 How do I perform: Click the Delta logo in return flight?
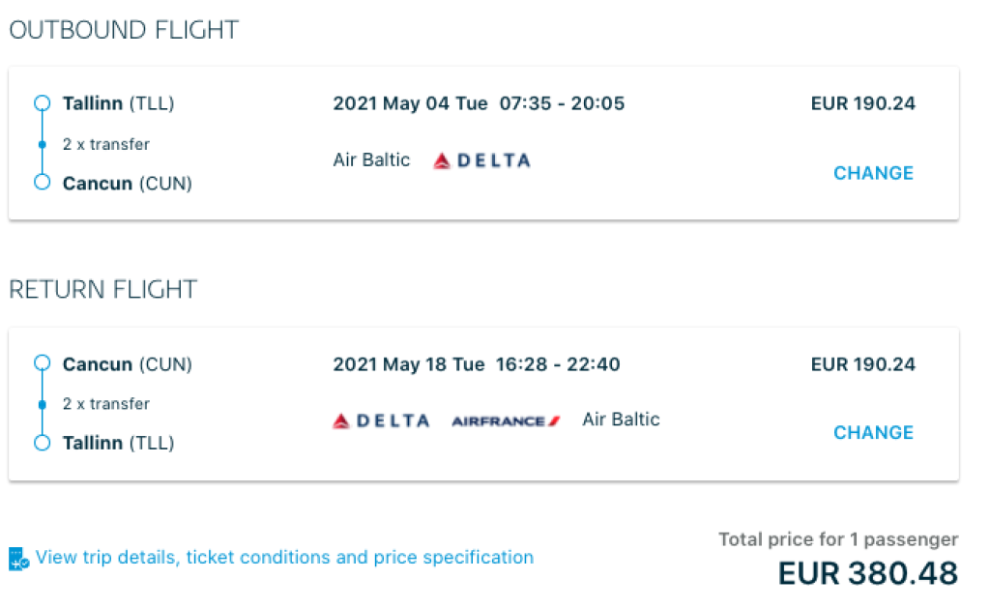(x=381, y=420)
